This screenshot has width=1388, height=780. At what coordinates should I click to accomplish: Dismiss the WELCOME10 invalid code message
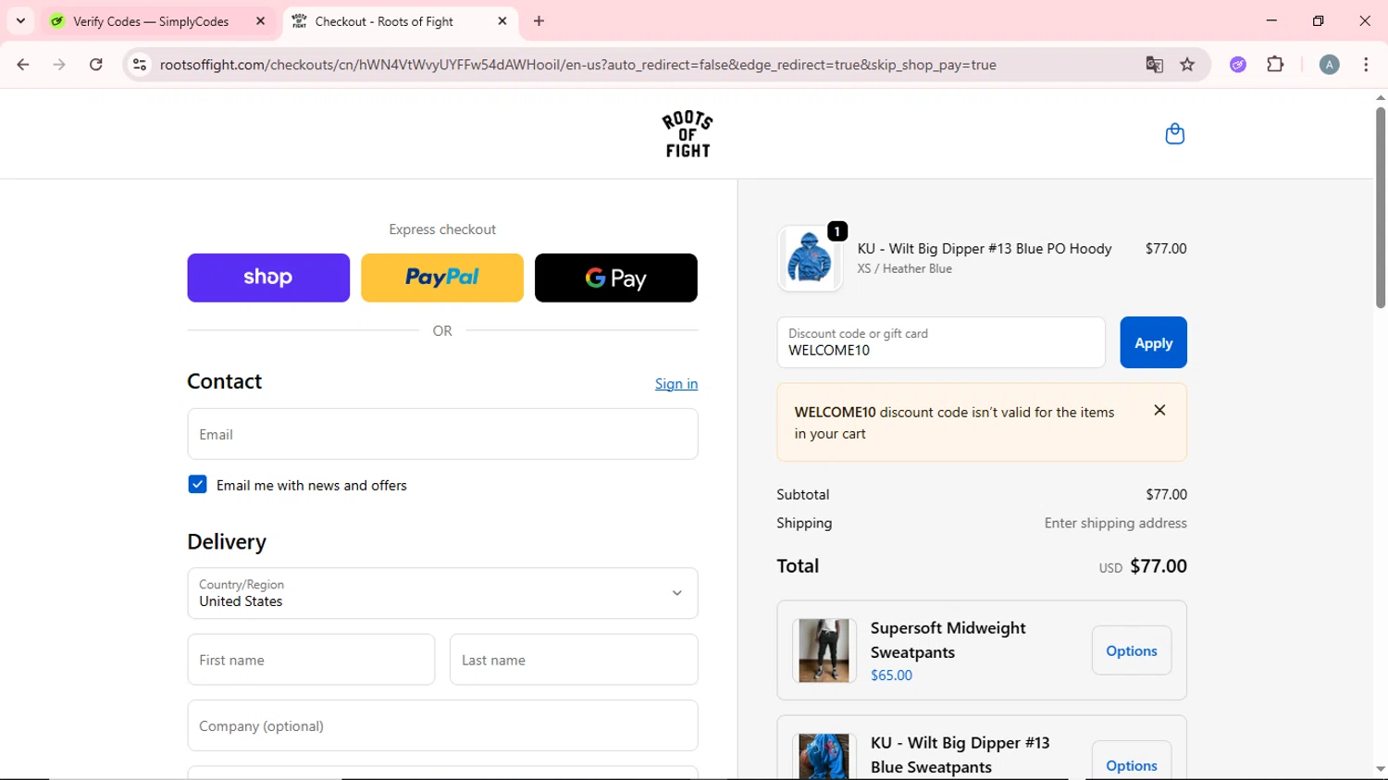click(1159, 410)
